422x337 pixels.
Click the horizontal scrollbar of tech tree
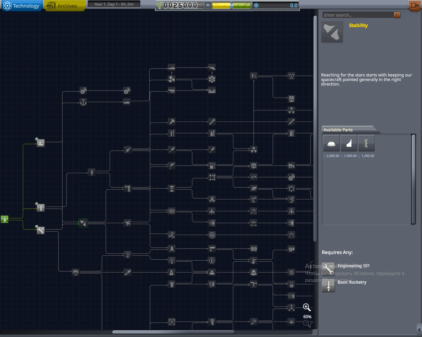[173, 332]
